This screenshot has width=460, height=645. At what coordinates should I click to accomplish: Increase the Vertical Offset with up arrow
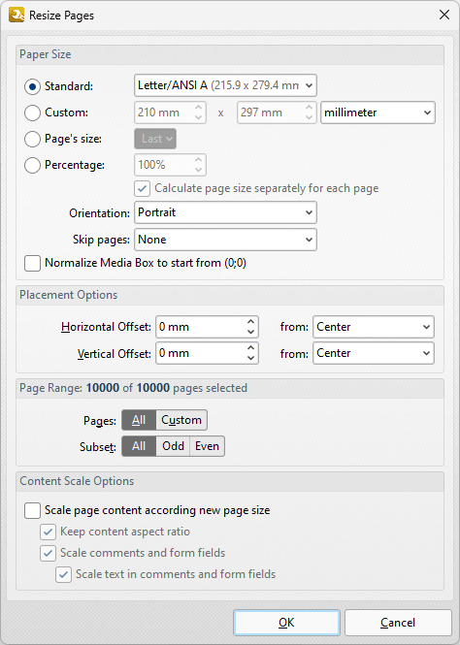pyautogui.click(x=251, y=348)
